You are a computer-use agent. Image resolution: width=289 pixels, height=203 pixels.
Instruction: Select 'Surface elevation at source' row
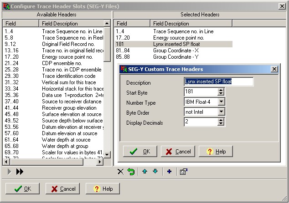pyautogui.click(x=53, y=114)
